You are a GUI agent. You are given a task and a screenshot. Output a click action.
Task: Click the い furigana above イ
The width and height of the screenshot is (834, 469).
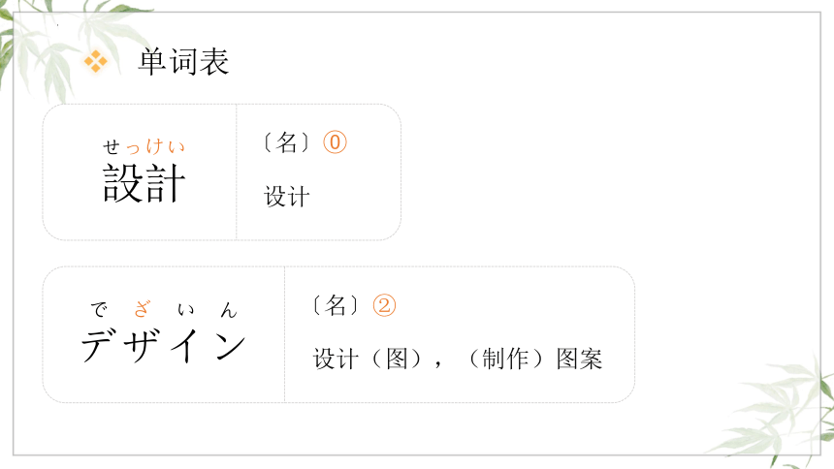[185, 309]
